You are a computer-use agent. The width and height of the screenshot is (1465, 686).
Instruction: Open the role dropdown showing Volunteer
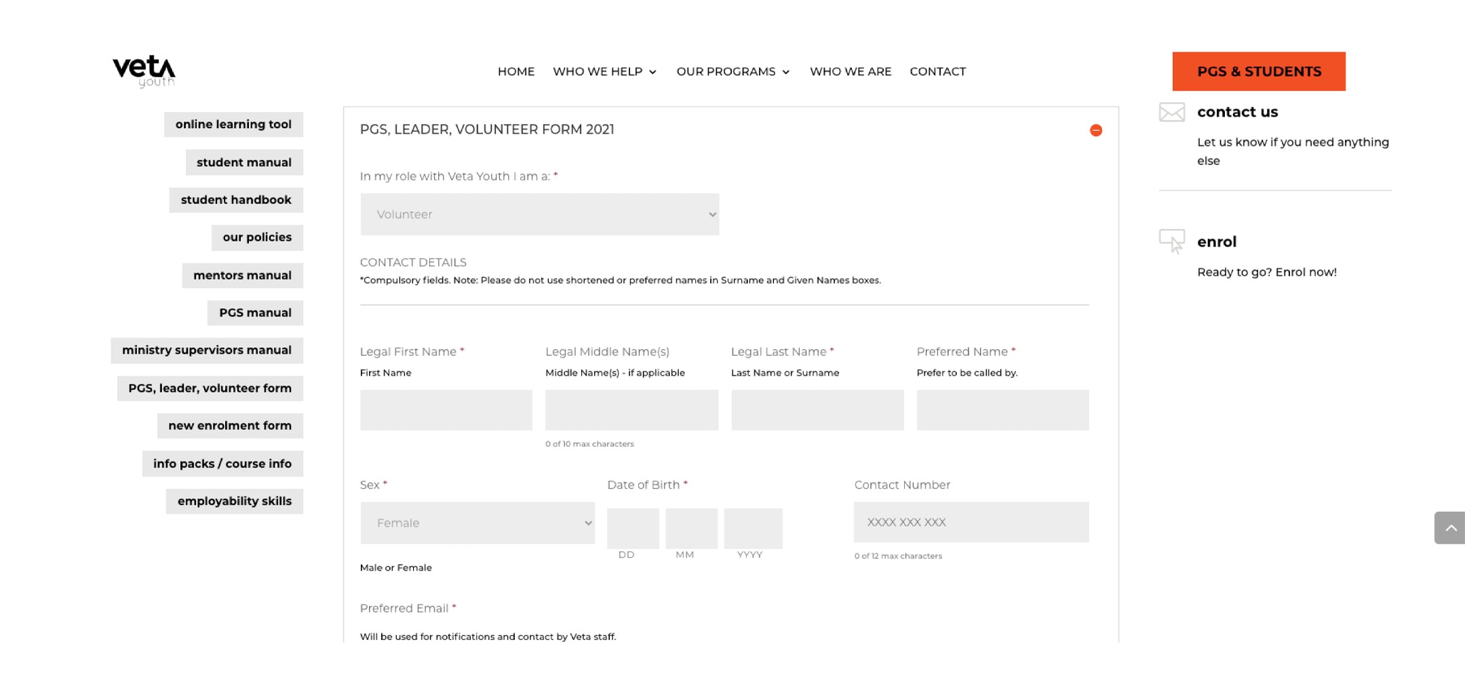pyautogui.click(x=539, y=214)
